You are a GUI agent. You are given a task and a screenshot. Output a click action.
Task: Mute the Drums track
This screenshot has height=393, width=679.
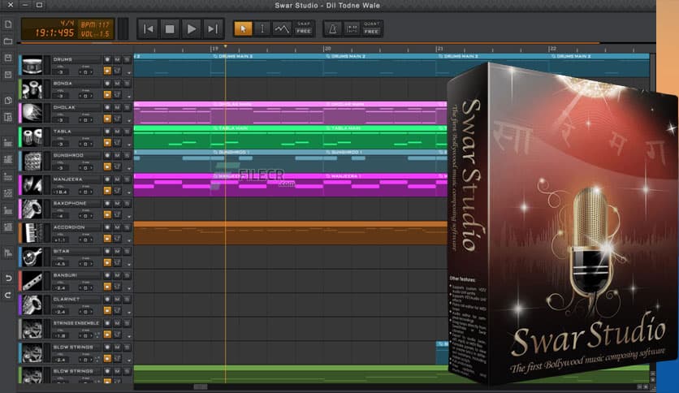(117, 59)
